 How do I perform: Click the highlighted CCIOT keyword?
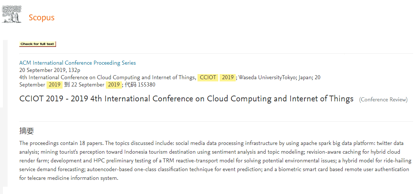coord(208,77)
